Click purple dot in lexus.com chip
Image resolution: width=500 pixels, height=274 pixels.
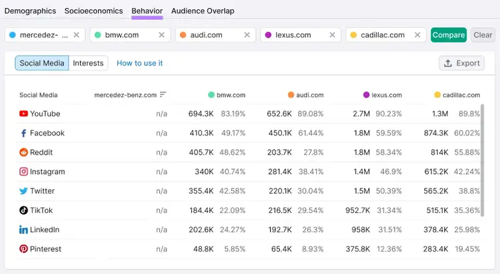coord(268,35)
